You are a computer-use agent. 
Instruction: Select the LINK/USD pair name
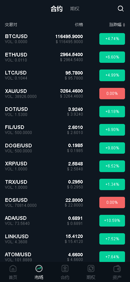tap(17, 236)
